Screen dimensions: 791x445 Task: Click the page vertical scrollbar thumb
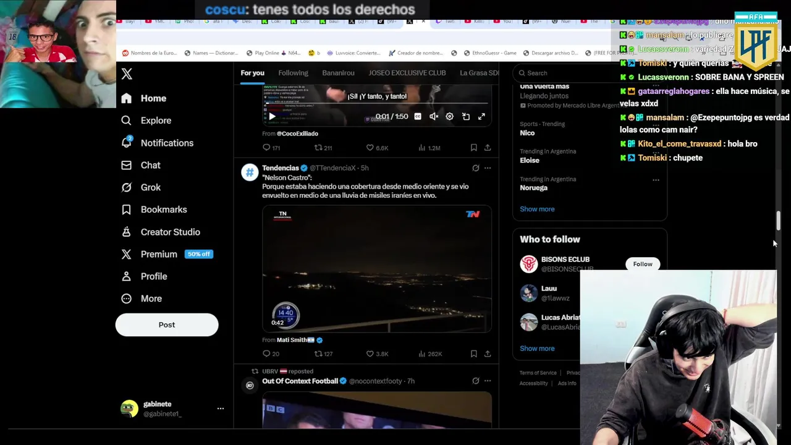pos(778,221)
